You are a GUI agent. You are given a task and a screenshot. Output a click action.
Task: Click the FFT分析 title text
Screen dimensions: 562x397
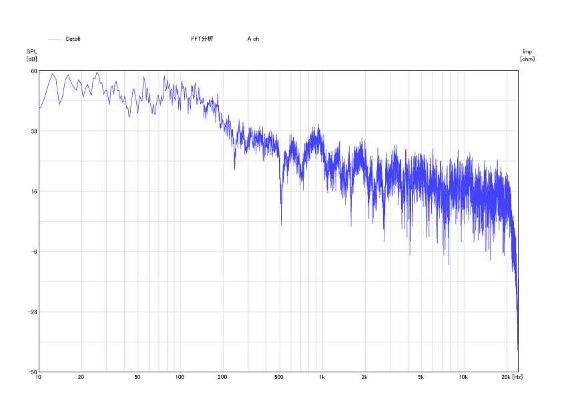tap(202, 39)
